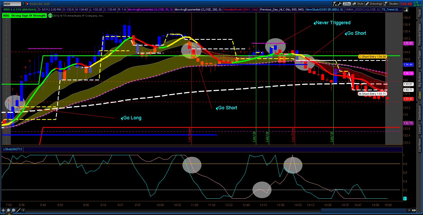
Task: Click the Never Triggered annotation text
Action: tap(333, 23)
